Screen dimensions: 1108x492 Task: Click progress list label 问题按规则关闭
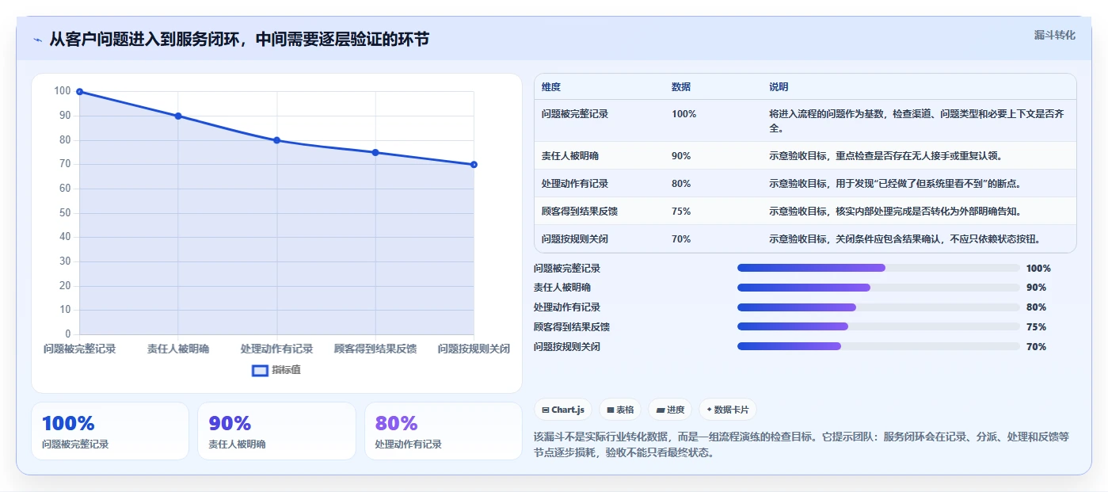click(x=567, y=347)
